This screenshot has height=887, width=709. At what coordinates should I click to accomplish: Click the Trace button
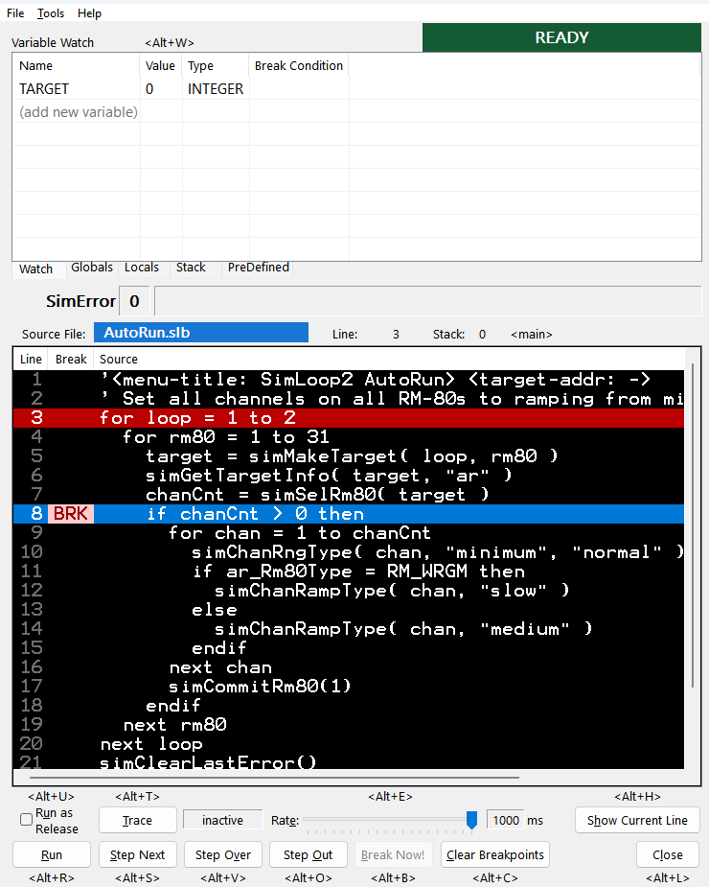tap(137, 820)
